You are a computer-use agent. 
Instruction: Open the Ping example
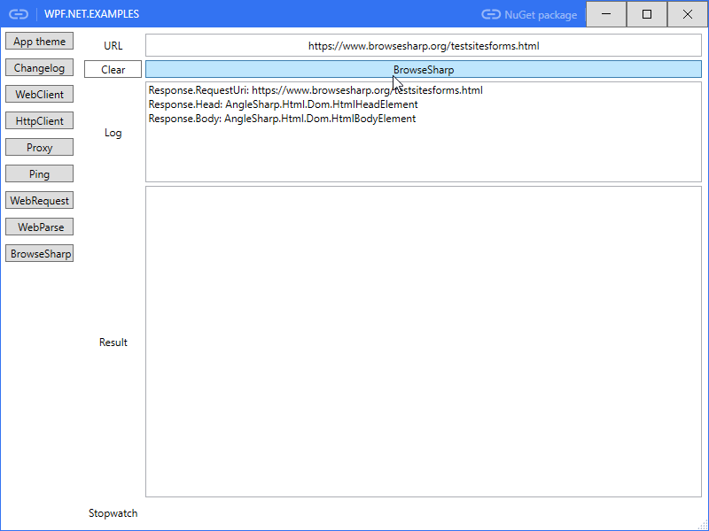coord(39,173)
